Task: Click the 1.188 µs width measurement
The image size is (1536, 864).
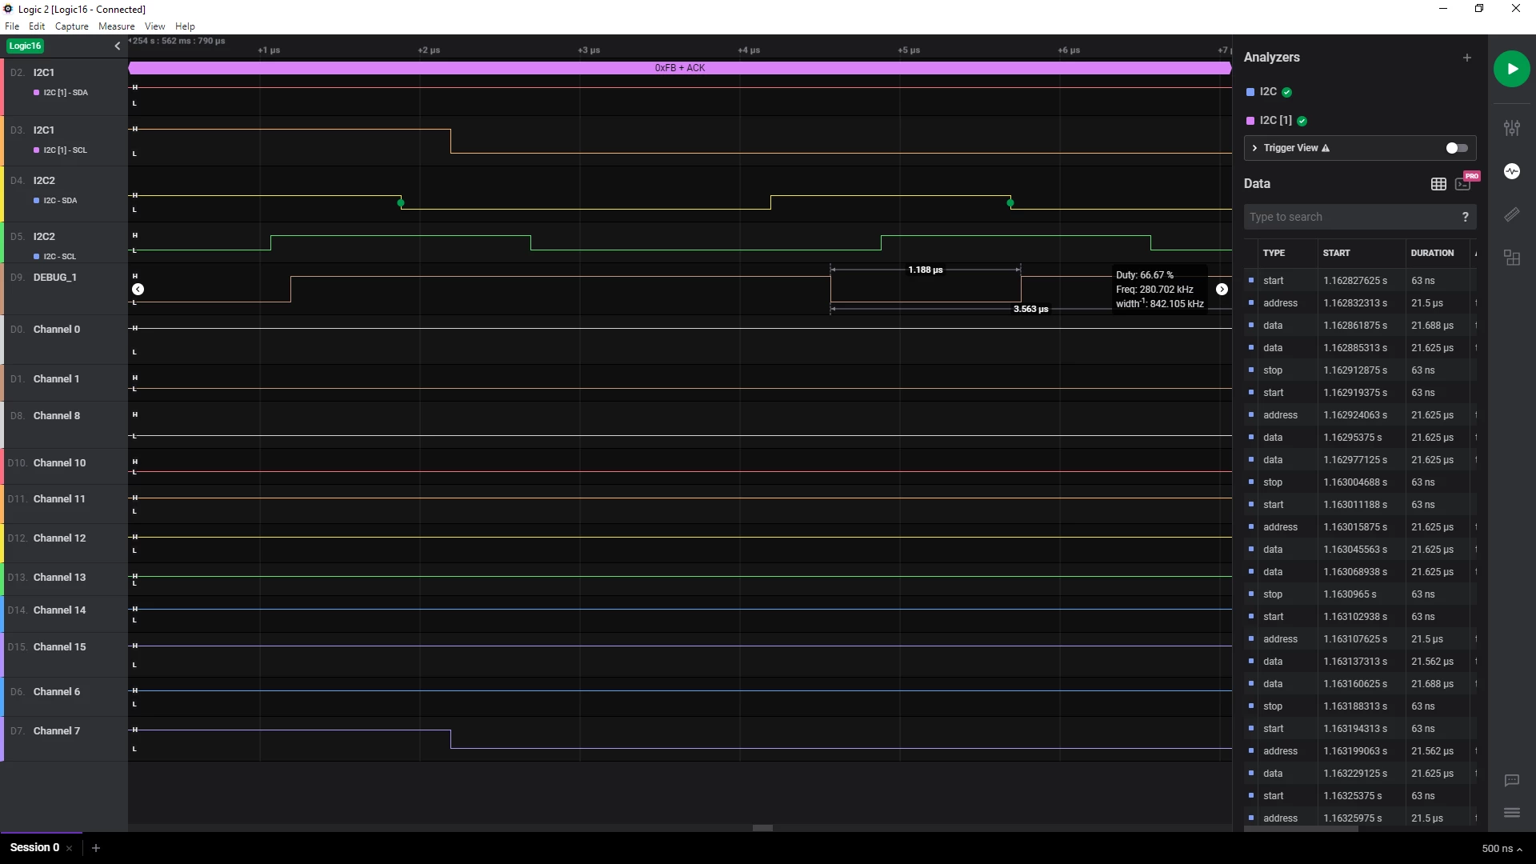Action: coord(926,270)
